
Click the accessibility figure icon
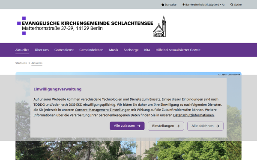[184, 5]
